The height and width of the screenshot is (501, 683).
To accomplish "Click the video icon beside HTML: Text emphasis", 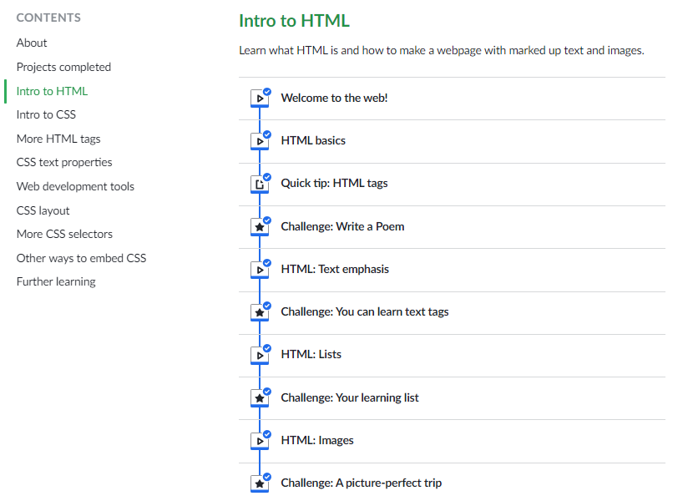I will tap(260, 270).
